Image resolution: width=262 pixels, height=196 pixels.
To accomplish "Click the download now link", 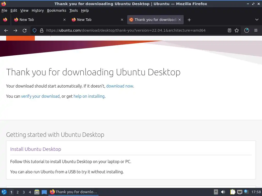I will [120, 86].
